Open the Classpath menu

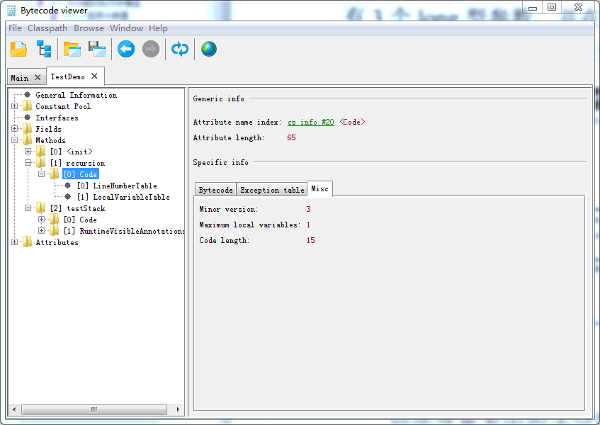tap(47, 28)
